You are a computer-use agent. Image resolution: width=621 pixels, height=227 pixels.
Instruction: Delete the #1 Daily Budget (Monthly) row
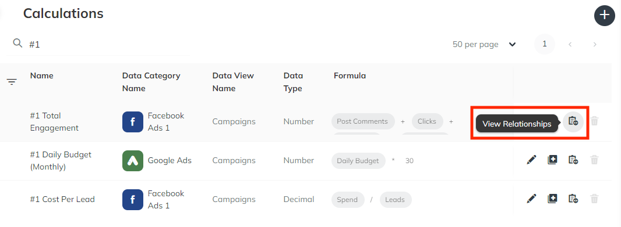(x=594, y=160)
